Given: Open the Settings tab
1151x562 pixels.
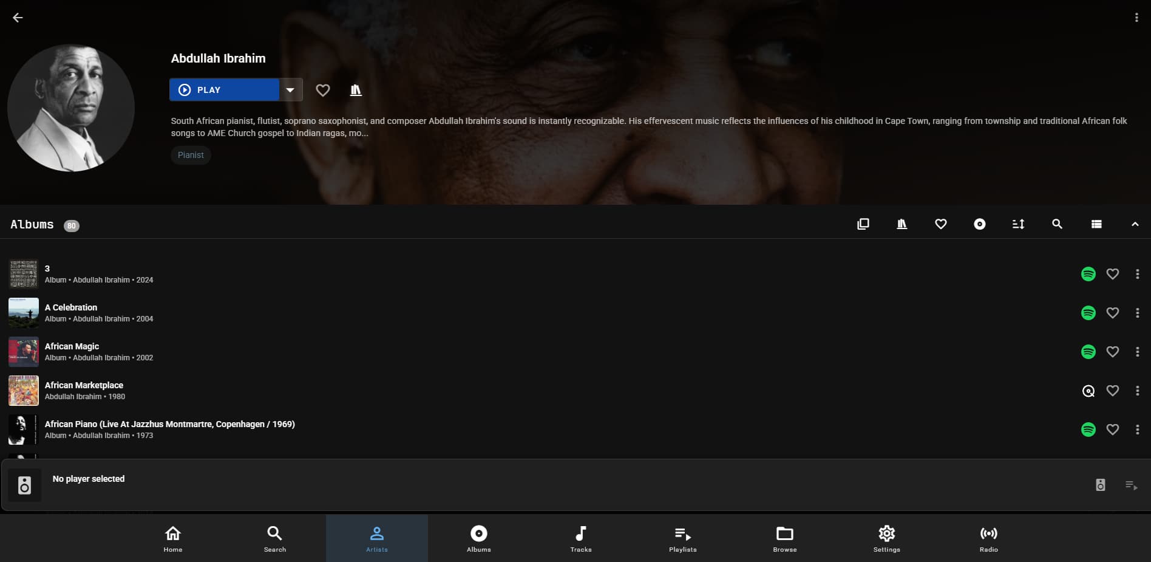Looking at the screenshot, I should coord(887,538).
